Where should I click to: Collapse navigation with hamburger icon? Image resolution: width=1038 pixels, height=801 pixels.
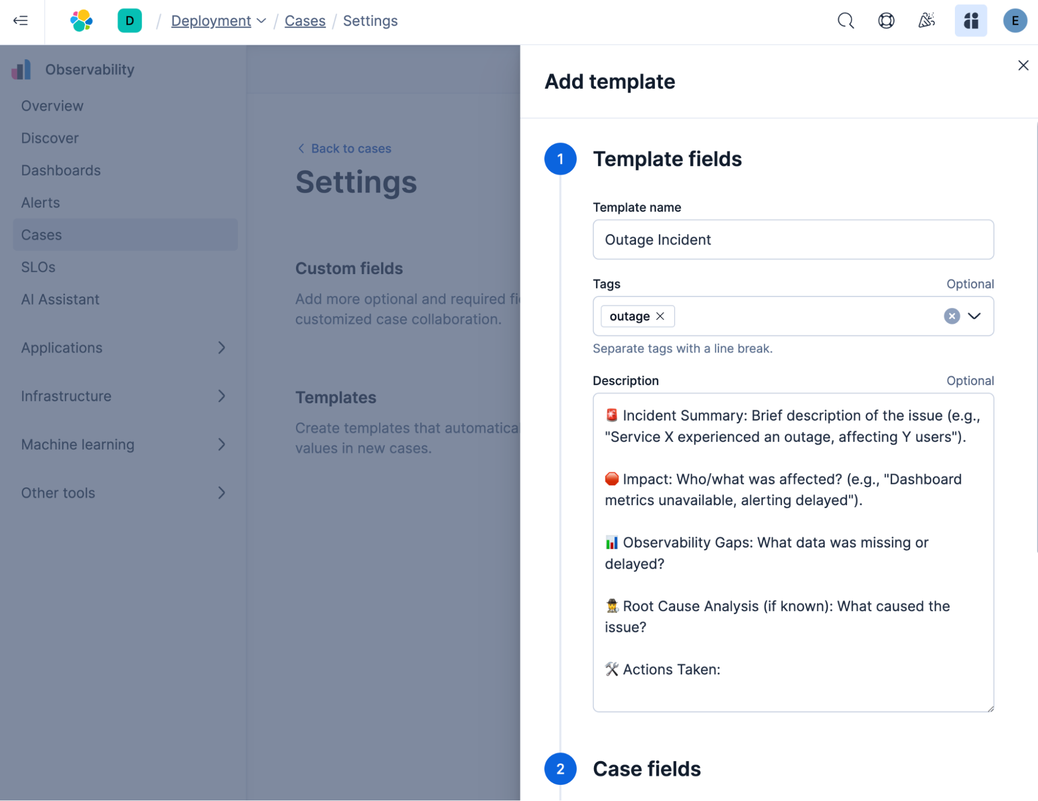tap(21, 21)
